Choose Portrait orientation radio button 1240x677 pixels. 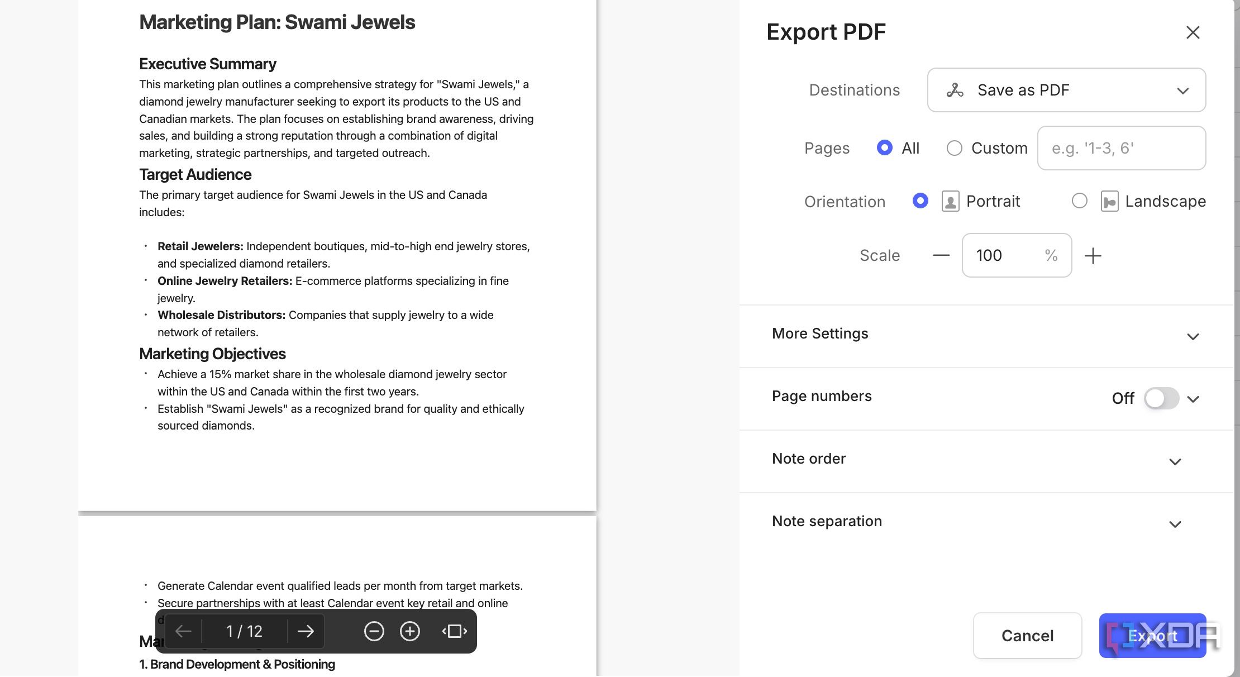tap(920, 201)
